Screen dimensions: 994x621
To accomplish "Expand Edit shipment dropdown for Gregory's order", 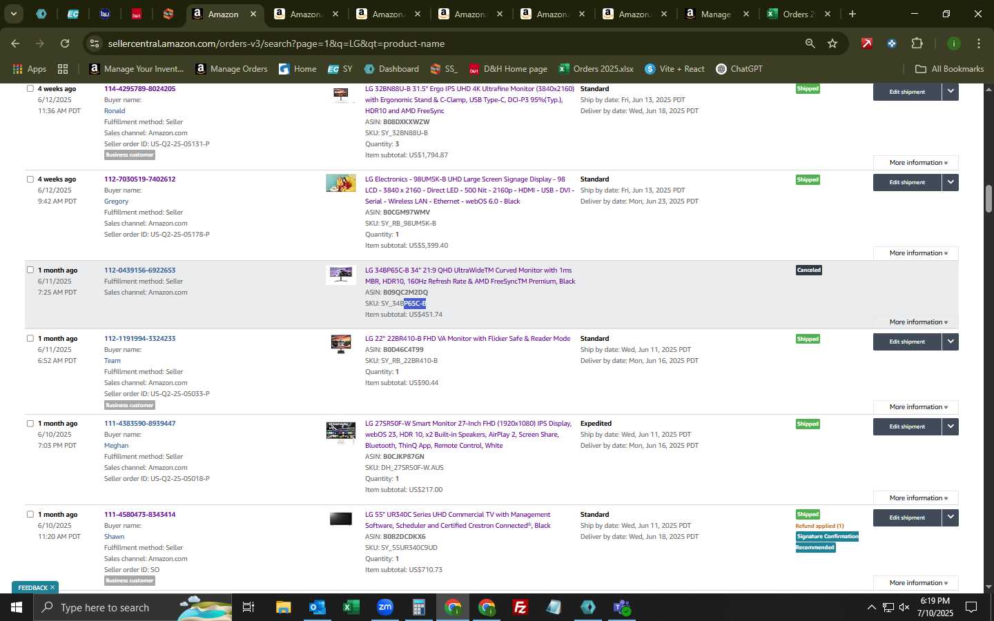I will [951, 182].
